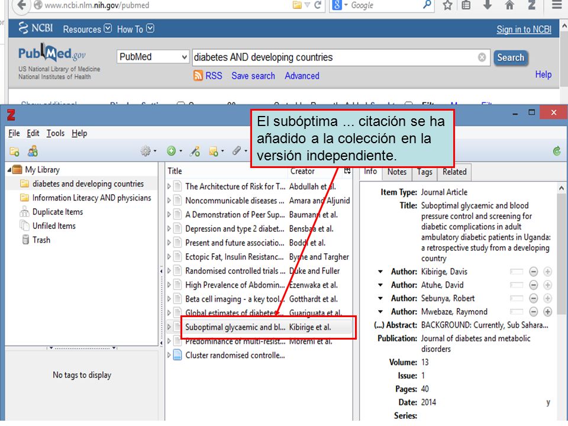Open creator type dropdown for Mwebaze, Raymond
This screenshot has width=568, height=426.
pyautogui.click(x=380, y=312)
